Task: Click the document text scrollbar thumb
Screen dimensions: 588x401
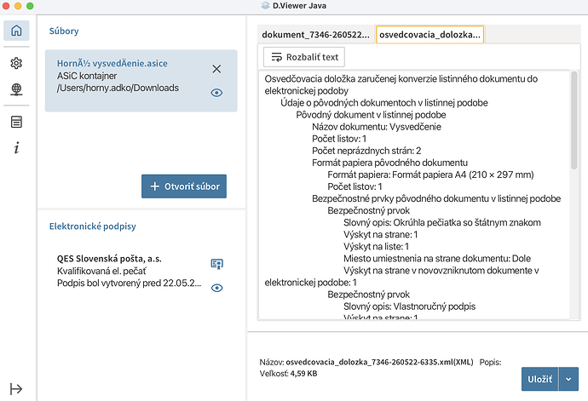Action: 574,121
